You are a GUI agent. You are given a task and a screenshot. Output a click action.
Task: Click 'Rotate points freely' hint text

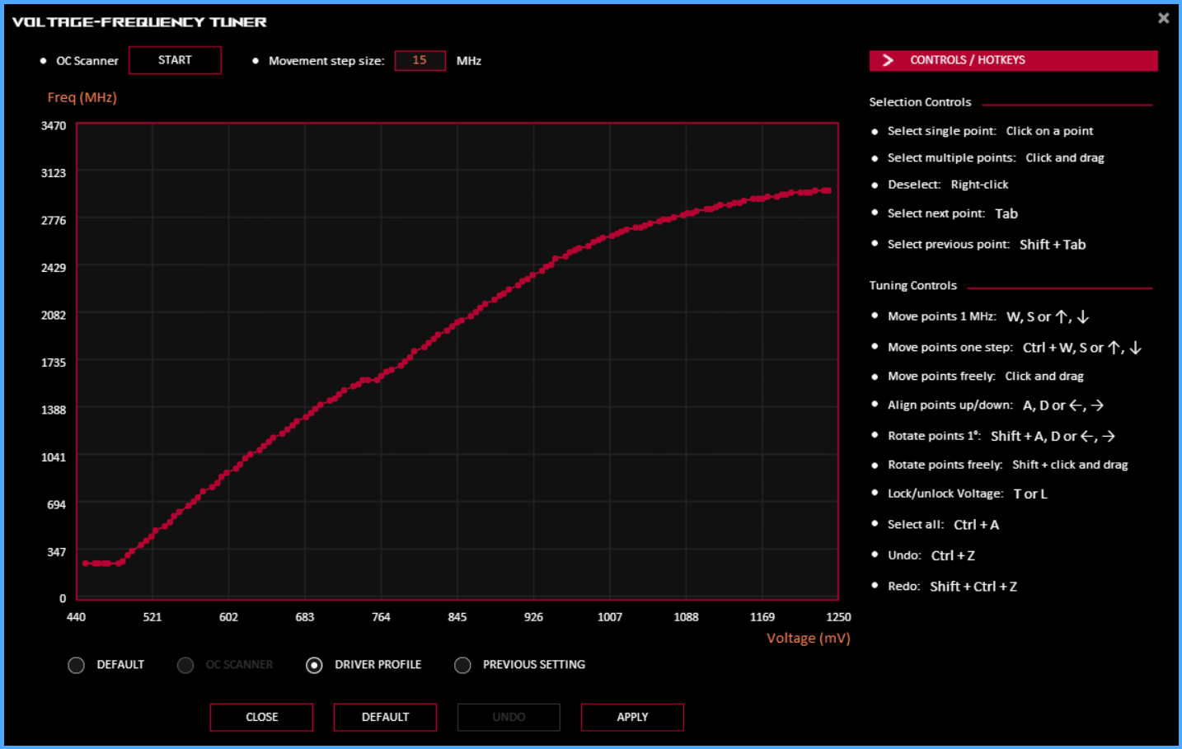tap(1007, 465)
